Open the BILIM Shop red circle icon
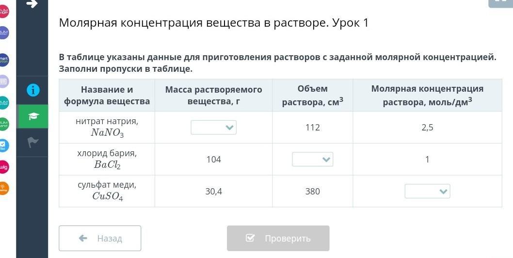The height and width of the screenshot is (258, 513). pyautogui.click(x=3, y=12)
